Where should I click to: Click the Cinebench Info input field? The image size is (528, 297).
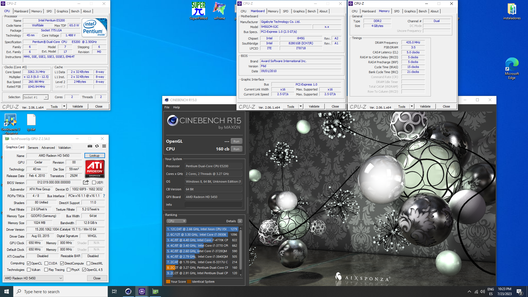point(213,205)
